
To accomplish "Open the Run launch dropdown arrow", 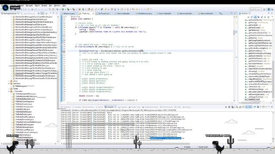I will click(x=65, y=9).
